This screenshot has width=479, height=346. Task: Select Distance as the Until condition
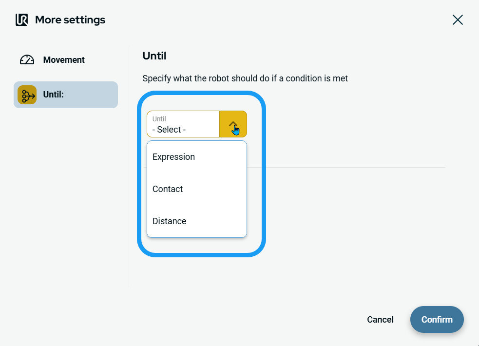pyautogui.click(x=169, y=221)
